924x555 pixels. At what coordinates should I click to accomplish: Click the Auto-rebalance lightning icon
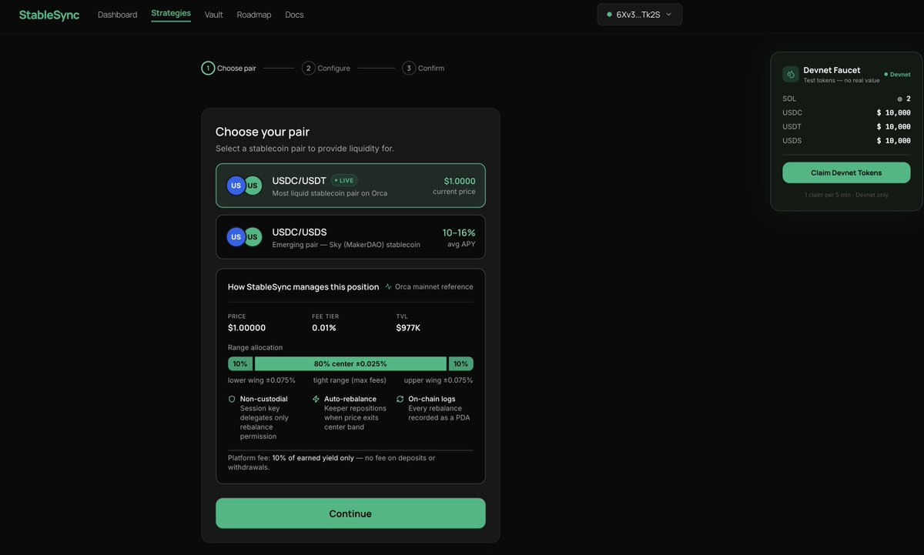tap(316, 399)
